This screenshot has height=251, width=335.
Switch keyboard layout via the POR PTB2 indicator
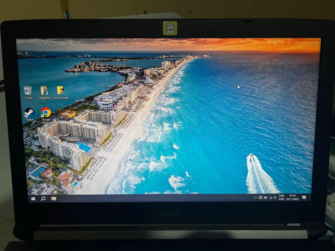[x=282, y=197]
